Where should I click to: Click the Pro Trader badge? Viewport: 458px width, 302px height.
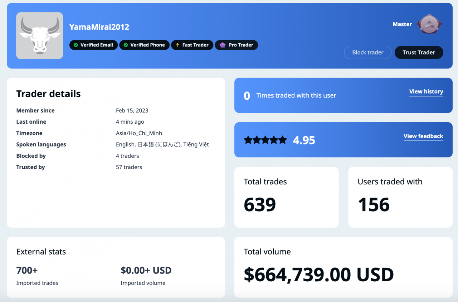point(236,45)
